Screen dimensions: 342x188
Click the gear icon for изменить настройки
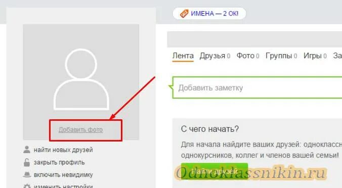point(27,186)
